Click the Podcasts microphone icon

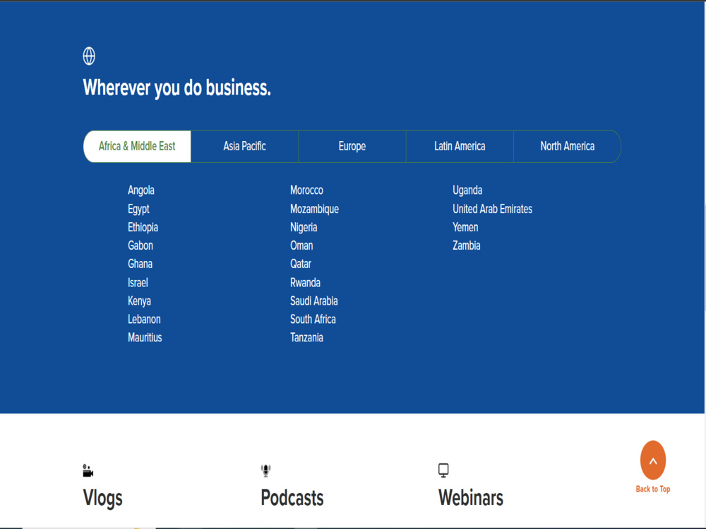(x=265, y=470)
